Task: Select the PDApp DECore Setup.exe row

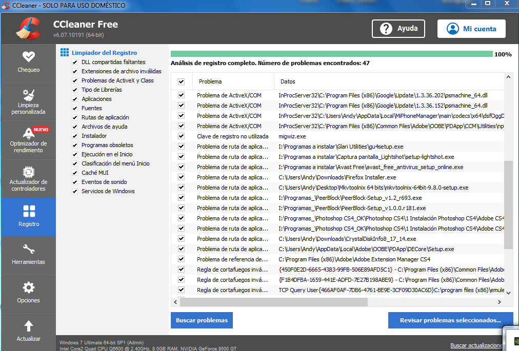Action: pos(337,249)
